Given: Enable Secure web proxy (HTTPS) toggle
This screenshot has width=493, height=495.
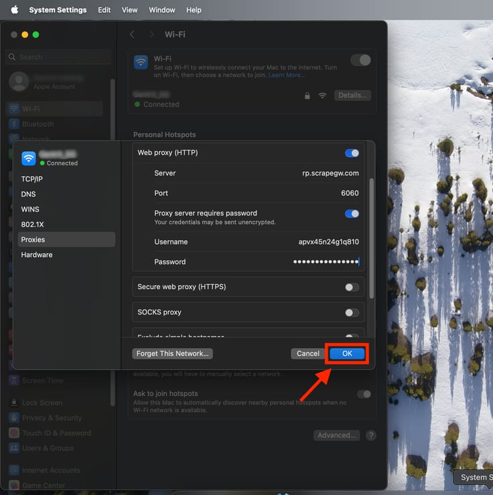Looking at the screenshot, I should (x=352, y=287).
